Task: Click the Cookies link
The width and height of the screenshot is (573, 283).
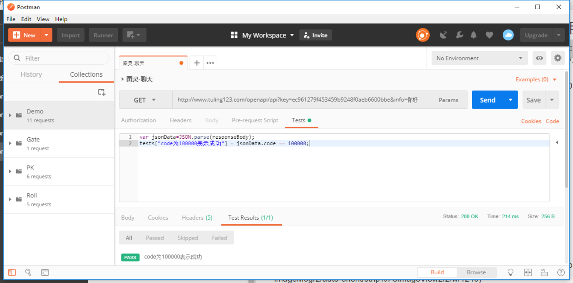Action: point(531,121)
